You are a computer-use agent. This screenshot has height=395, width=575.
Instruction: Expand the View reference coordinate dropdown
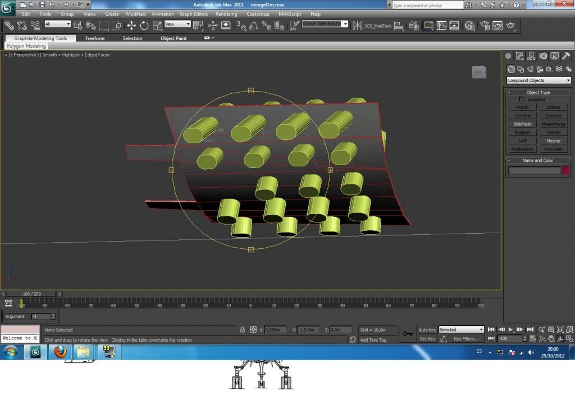177,24
